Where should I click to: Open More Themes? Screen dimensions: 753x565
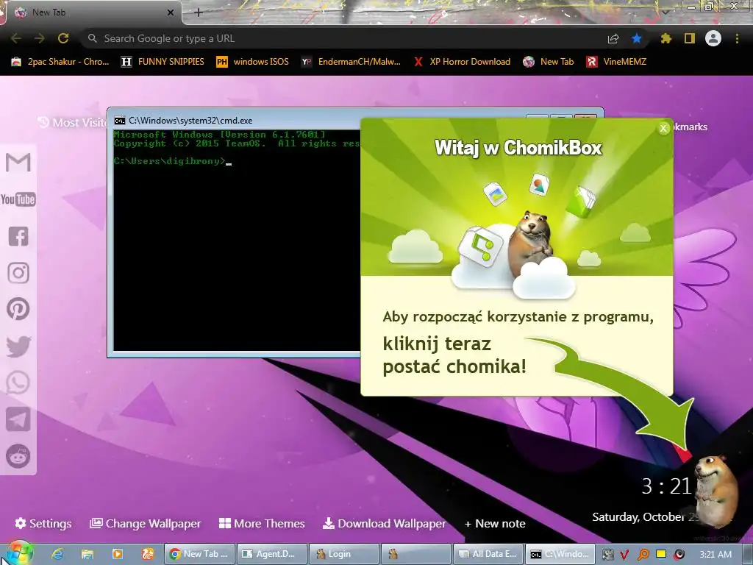[x=262, y=523]
